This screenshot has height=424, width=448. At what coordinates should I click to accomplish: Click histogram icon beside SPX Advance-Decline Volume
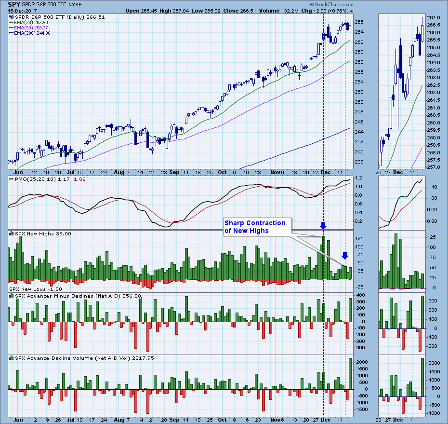[12, 358]
